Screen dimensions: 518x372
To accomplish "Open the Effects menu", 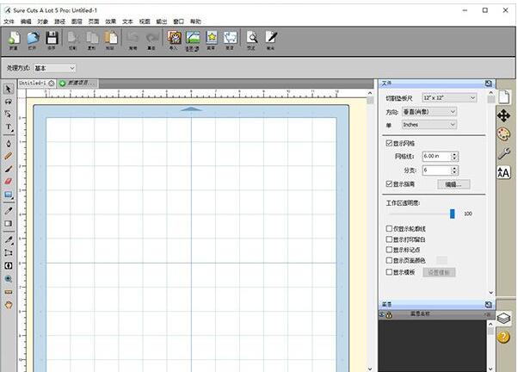I will [110, 22].
